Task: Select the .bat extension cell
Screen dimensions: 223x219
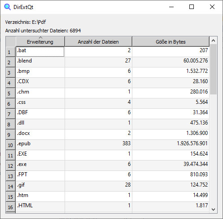Action: pyautogui.click(x=40, y=52)
